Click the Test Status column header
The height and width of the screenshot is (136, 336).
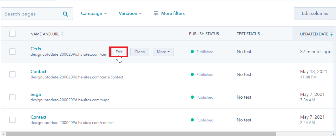pos(248,34)
